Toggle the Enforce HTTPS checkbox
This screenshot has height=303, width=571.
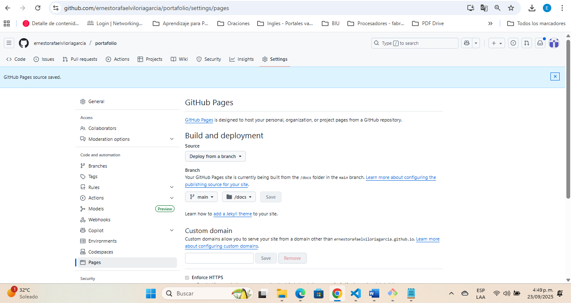coord(187,278)
